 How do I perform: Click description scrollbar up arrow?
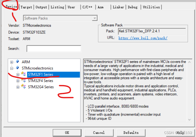pyautogui.click(x=189, y=62)
